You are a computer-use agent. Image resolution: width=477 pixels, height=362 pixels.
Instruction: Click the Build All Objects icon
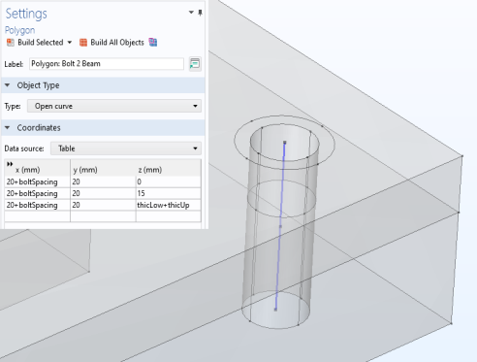(x=83, y=43)
